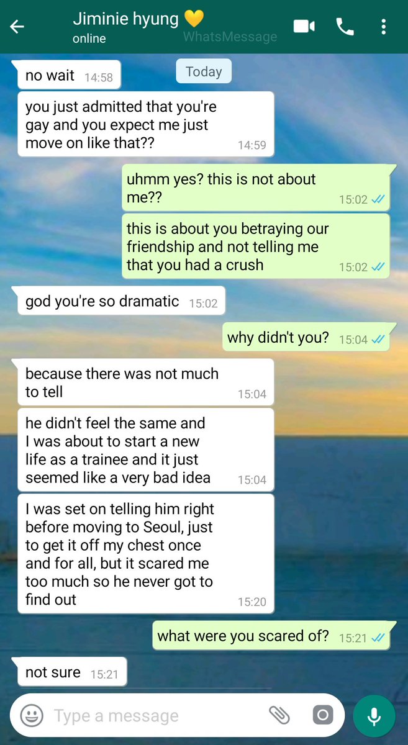Viewport: 408px width, 745px height.
Task: Tap the 'why didn't you?' sent message
Action: coord(307,338)
